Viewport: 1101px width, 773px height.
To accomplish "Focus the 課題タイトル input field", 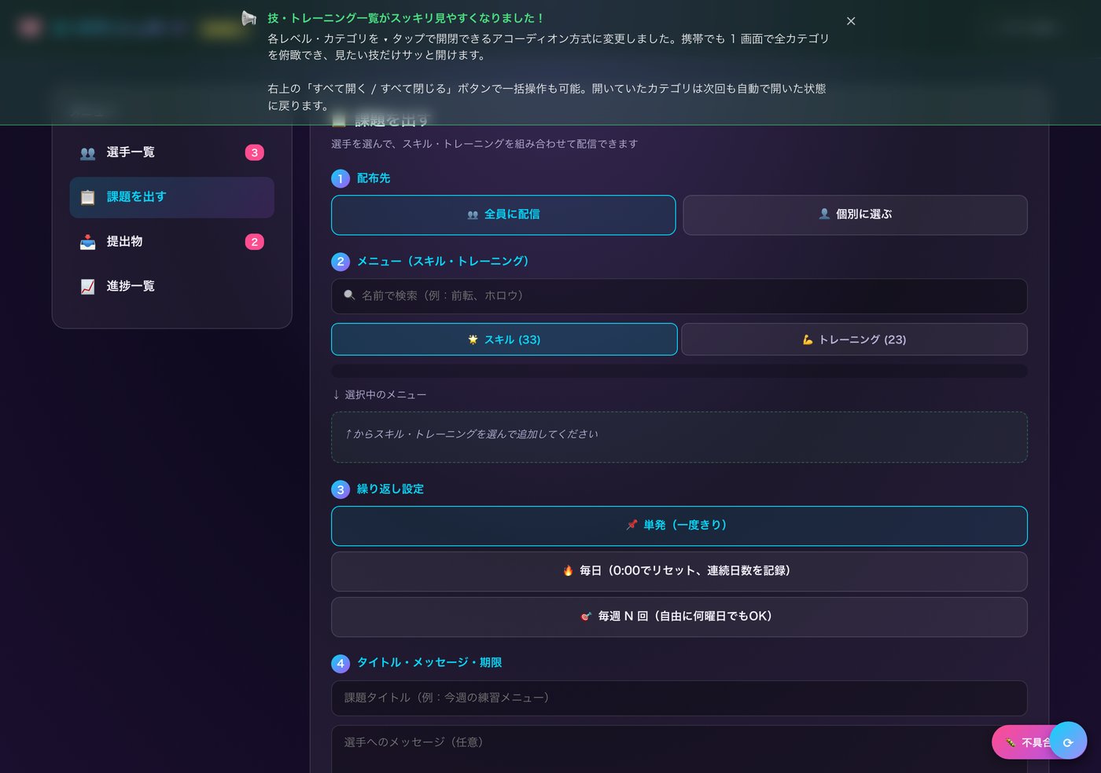I will pos(679,698).
